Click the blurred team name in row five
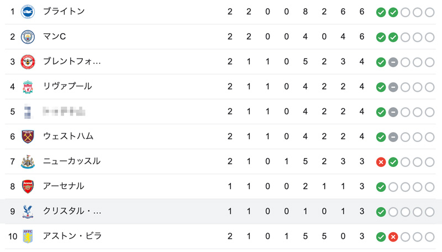442x252 pixels. (x=64, y=111)
